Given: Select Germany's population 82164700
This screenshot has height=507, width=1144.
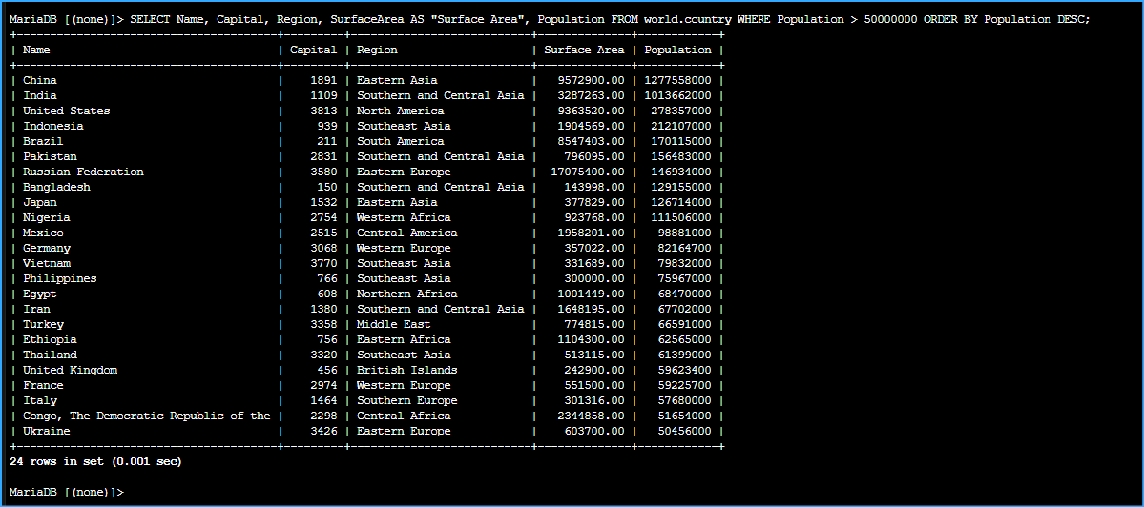Looking at the screenshot, I should [x=685, y=249].
